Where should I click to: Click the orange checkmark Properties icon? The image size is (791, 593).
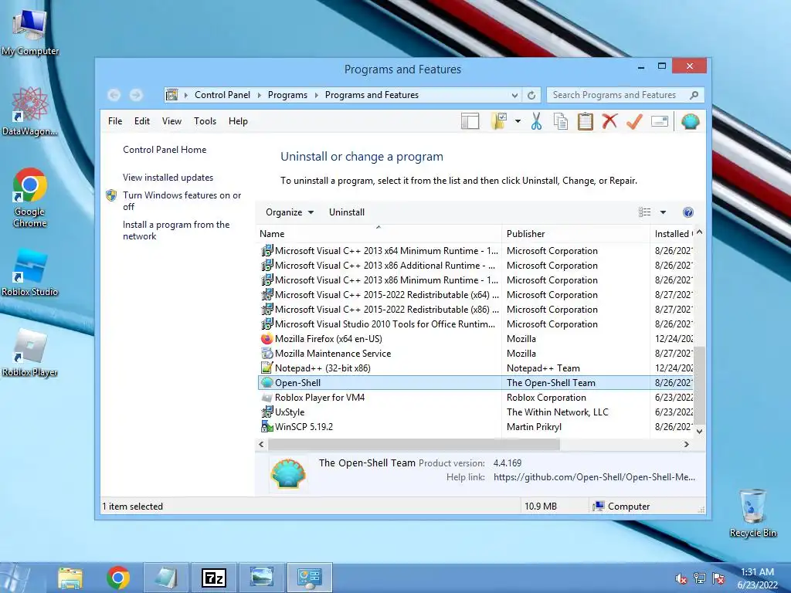pos(635,121)
